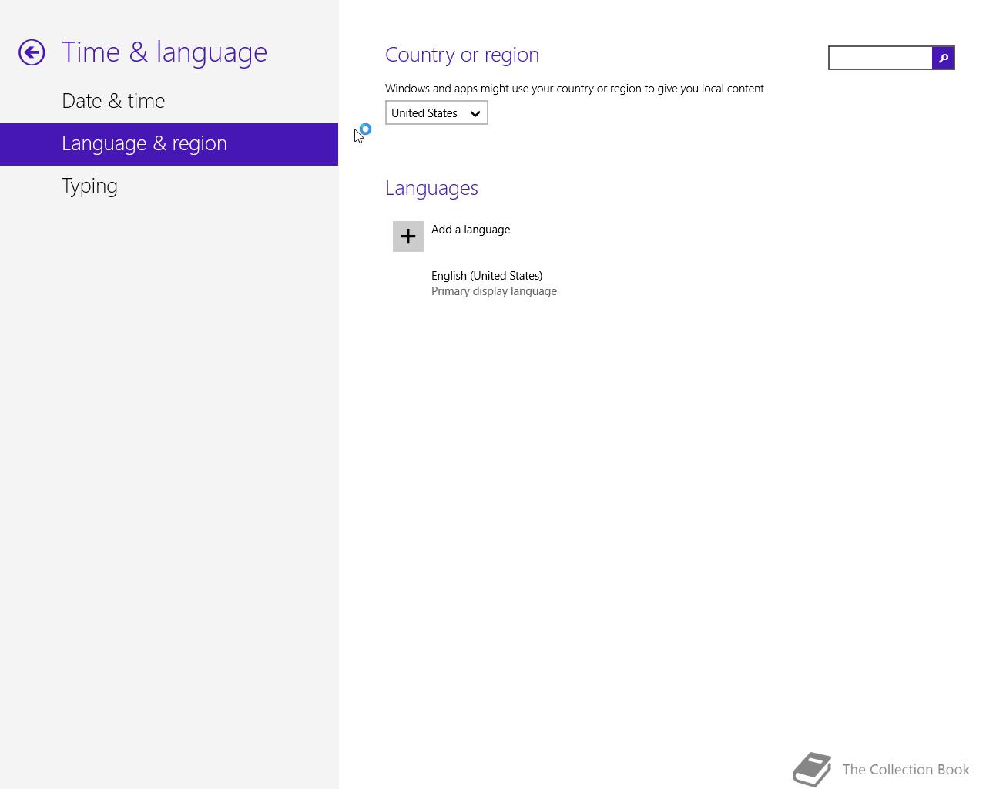Click the search magnifier button
986x789 pixels.
(943, 58)
